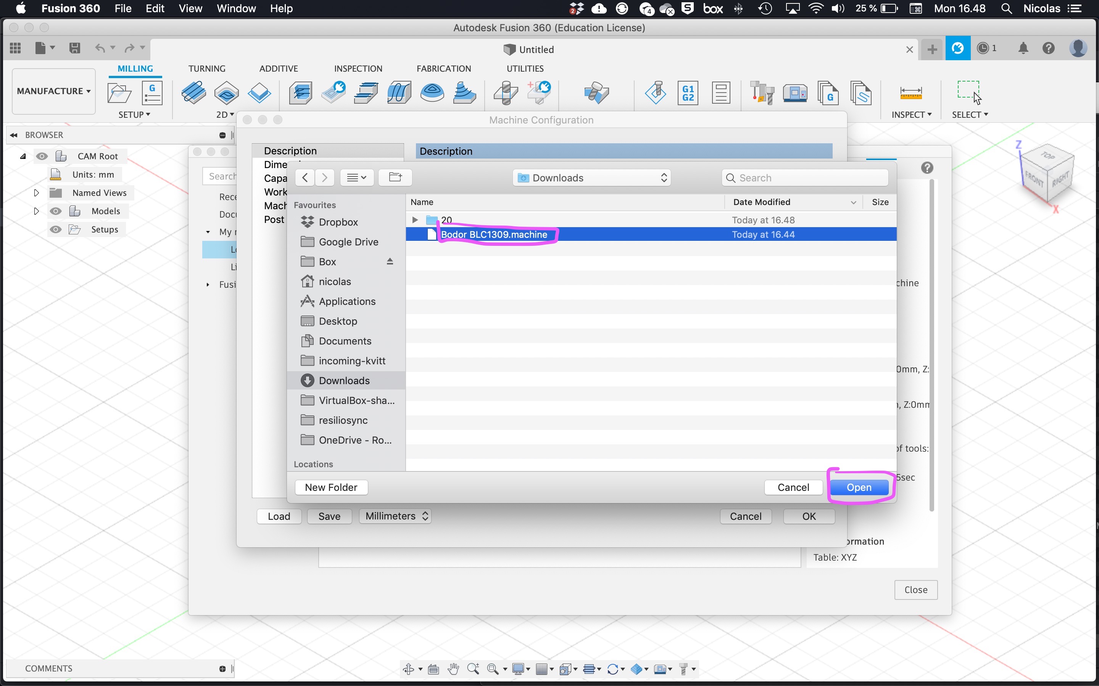This screenshot has width=1099, height=686.
Task: Switch to the FABRICATION tab
Action: pyautogui.click(x=444, y=69)
